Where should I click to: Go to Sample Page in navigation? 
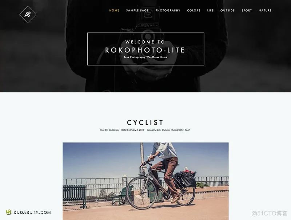(137, 11)
